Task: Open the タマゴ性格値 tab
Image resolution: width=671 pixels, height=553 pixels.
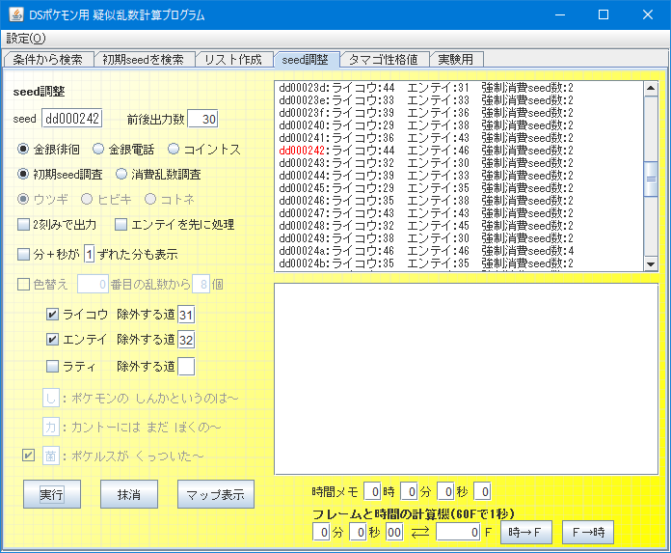Action: click(x=384, y=59)
